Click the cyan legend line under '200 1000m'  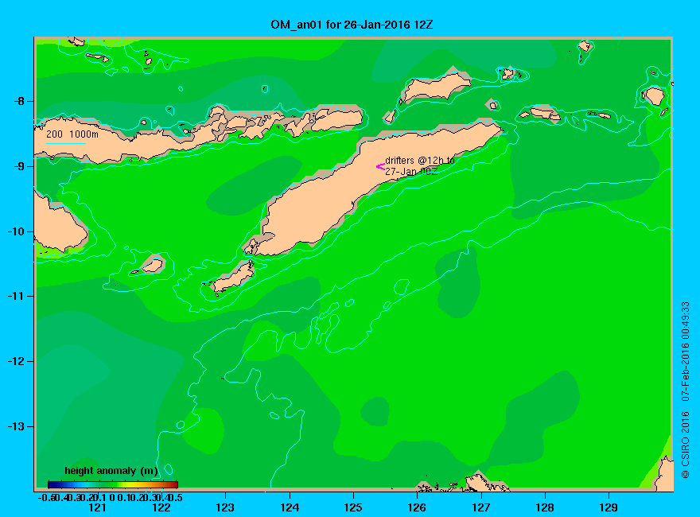[65, 143]
